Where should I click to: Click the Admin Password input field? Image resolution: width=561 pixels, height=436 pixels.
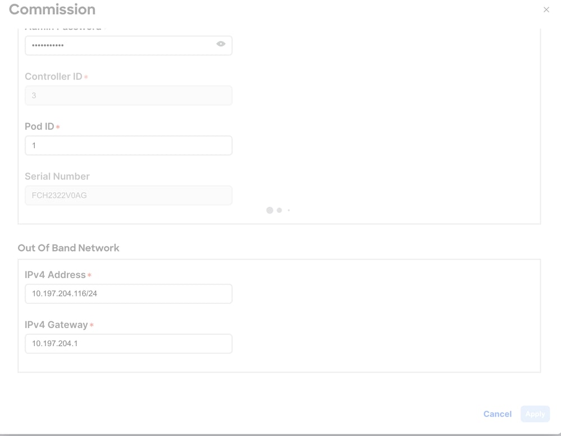point(118,46)
